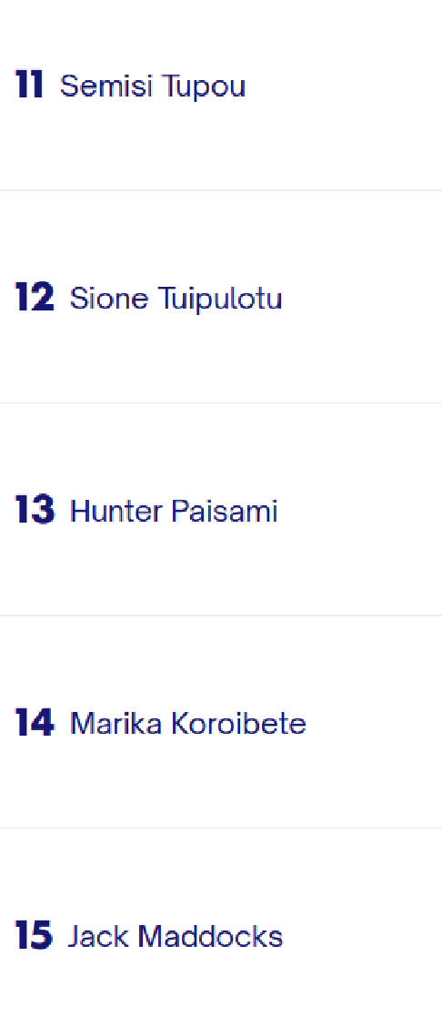Click the first name Sione
Image resolution: width=442 pixels, height=1027 pixels.
point(109,299)
